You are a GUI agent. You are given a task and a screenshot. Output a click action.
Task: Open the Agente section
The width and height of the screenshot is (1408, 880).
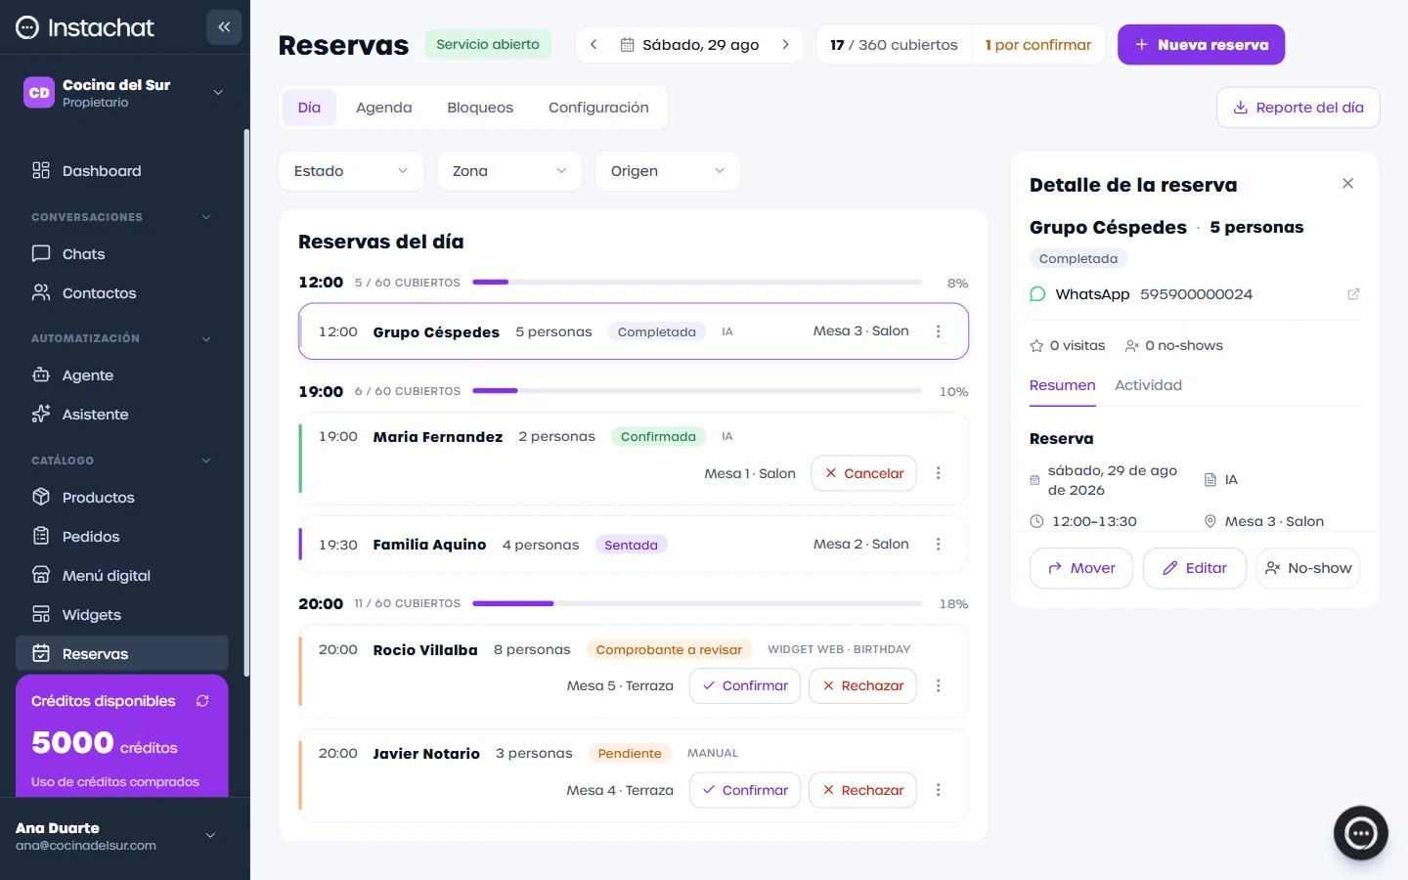(122, 375)
